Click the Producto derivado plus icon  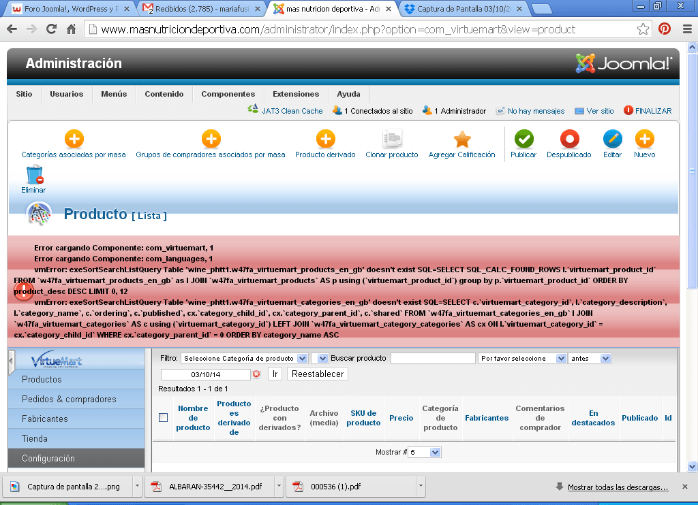pyautogui.click(x=325, y=139)
